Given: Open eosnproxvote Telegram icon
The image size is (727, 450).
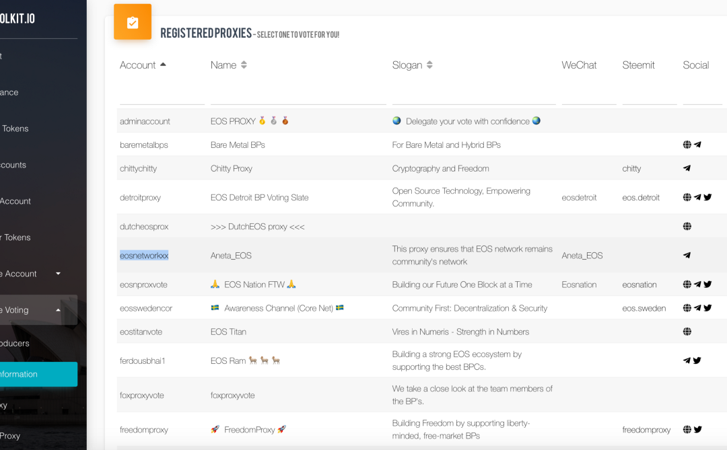Looking at the screenshot, I should (x=697, y=285).
